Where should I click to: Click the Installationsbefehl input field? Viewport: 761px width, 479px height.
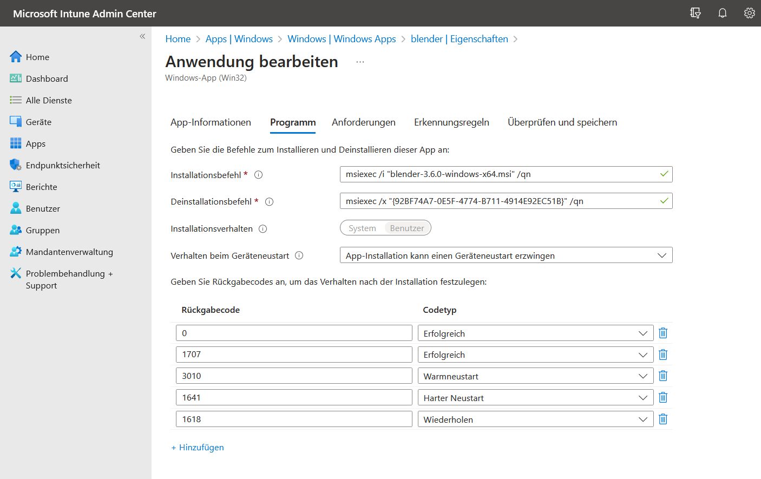[x=506, y=174]
